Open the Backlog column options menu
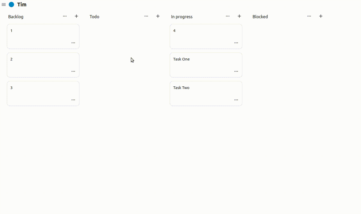Viewport: 361px width, 214px height. click(65, 16)
